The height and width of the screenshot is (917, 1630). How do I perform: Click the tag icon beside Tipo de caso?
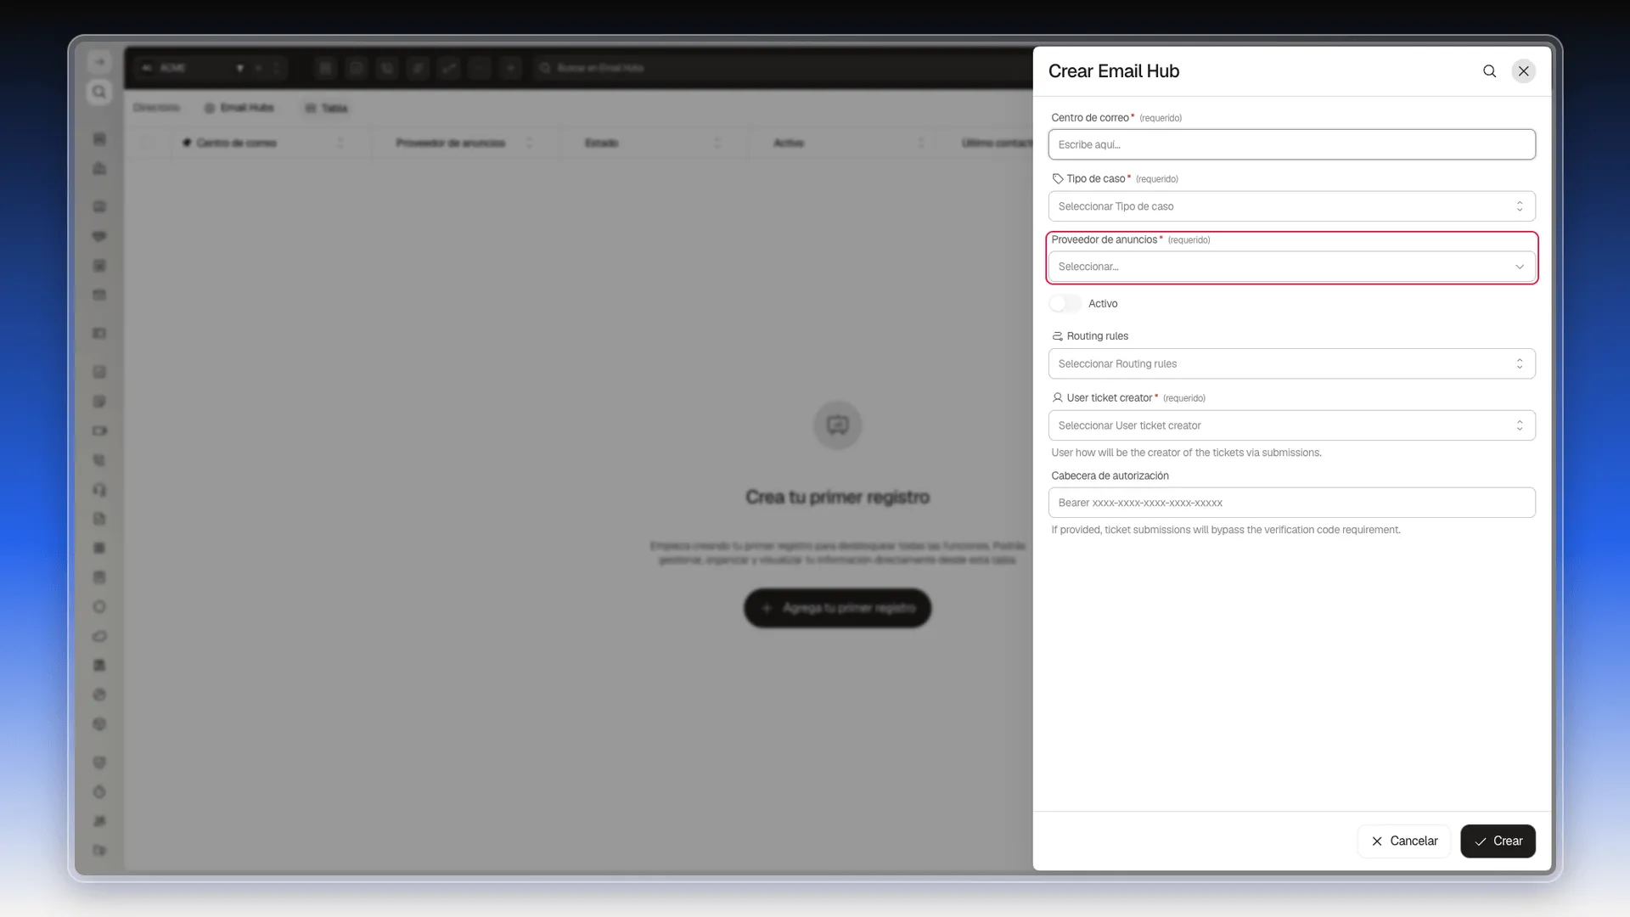tap(1058, 179)
